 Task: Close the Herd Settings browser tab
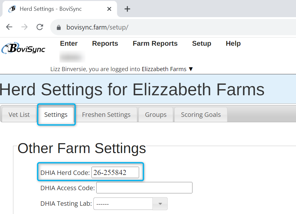[x=109, y=9]
